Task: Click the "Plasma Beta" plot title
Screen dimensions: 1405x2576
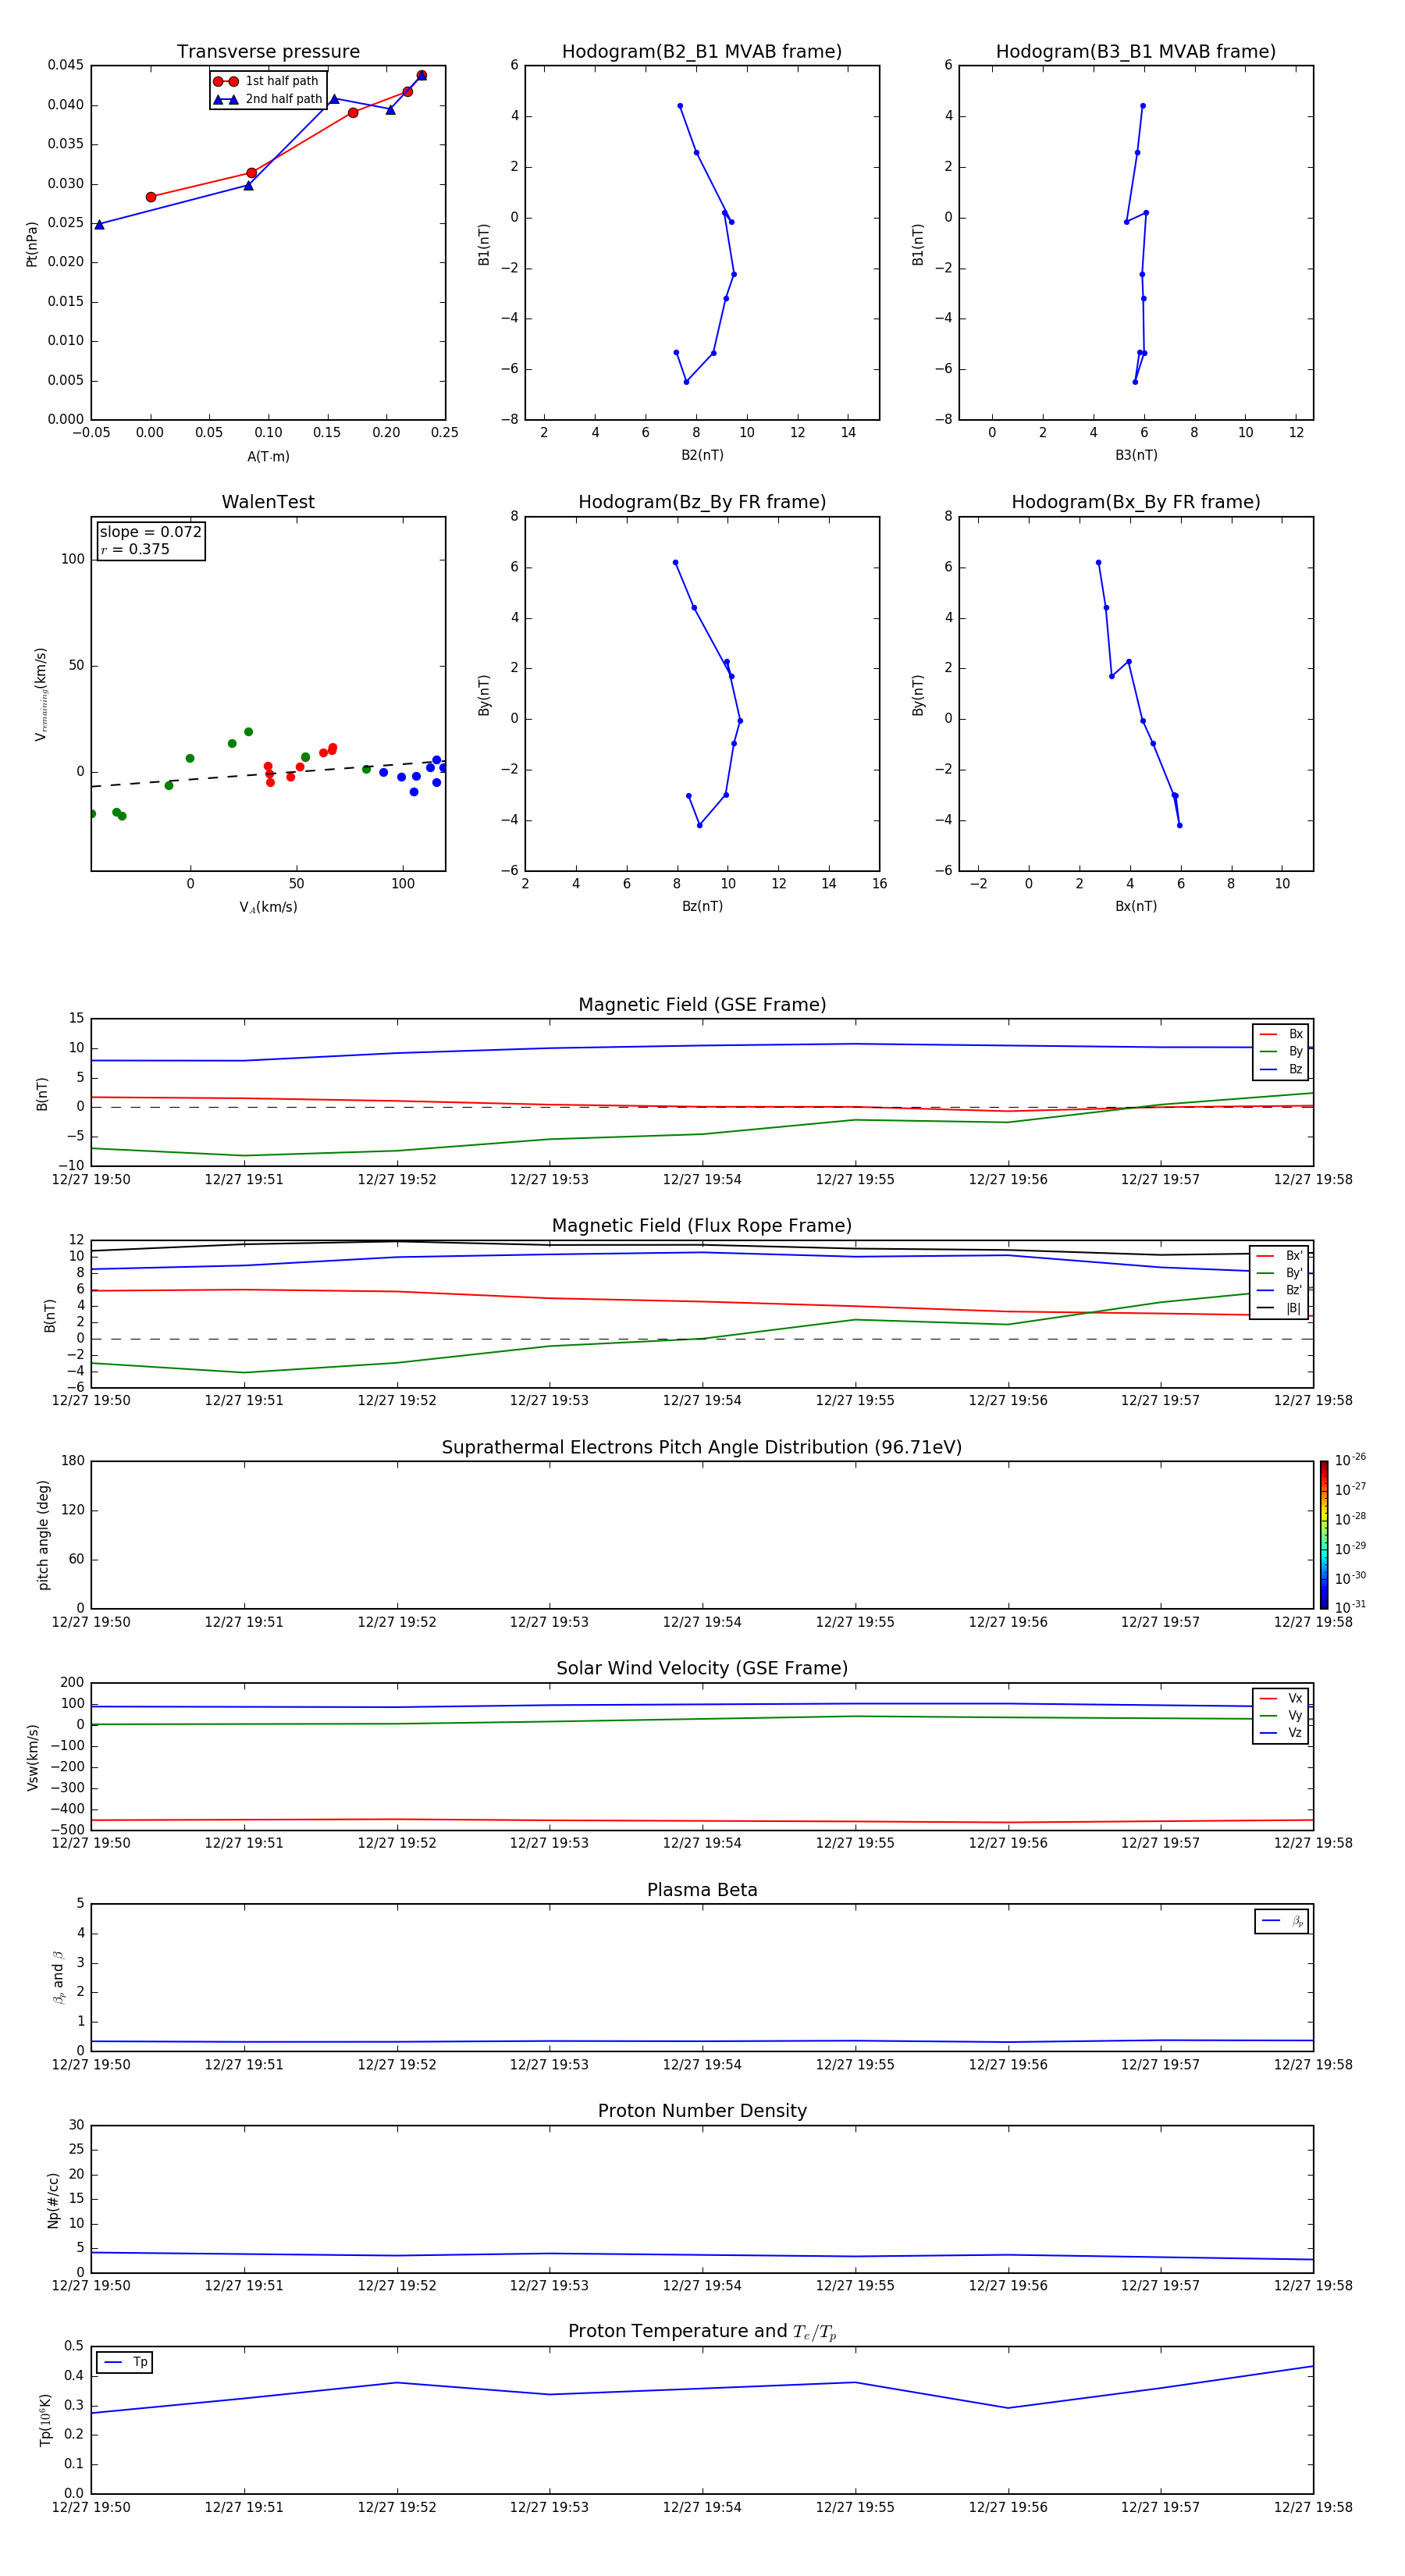Action: pos(702,1891)
